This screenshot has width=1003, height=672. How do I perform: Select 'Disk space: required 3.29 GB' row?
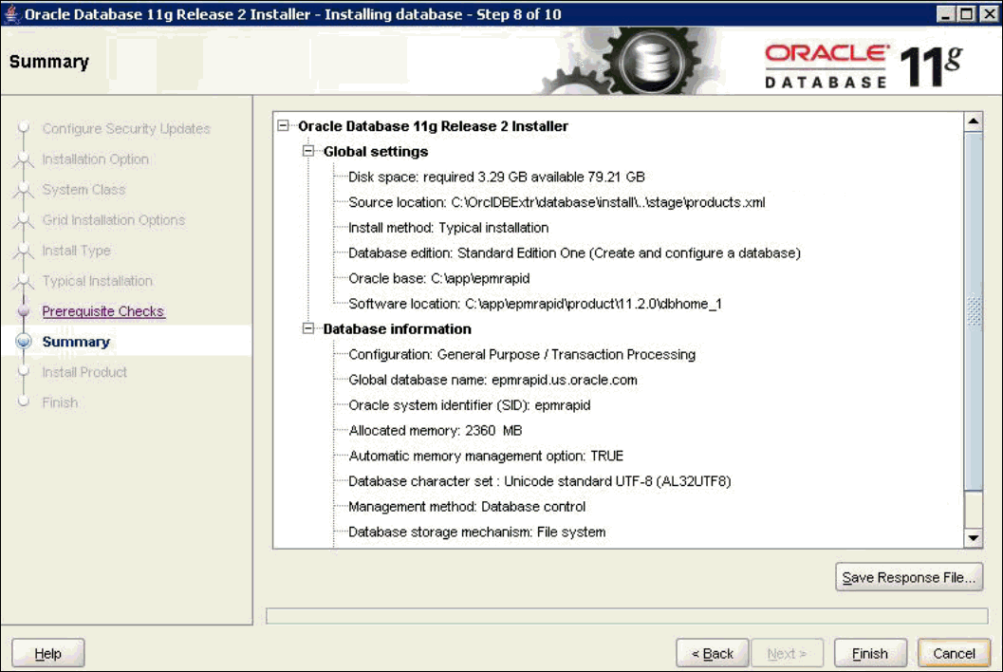[x=496, y=177]
